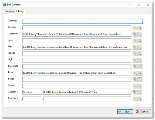Click into the Props path field
This screenshot has width=155, height=120.
[77, 80]
